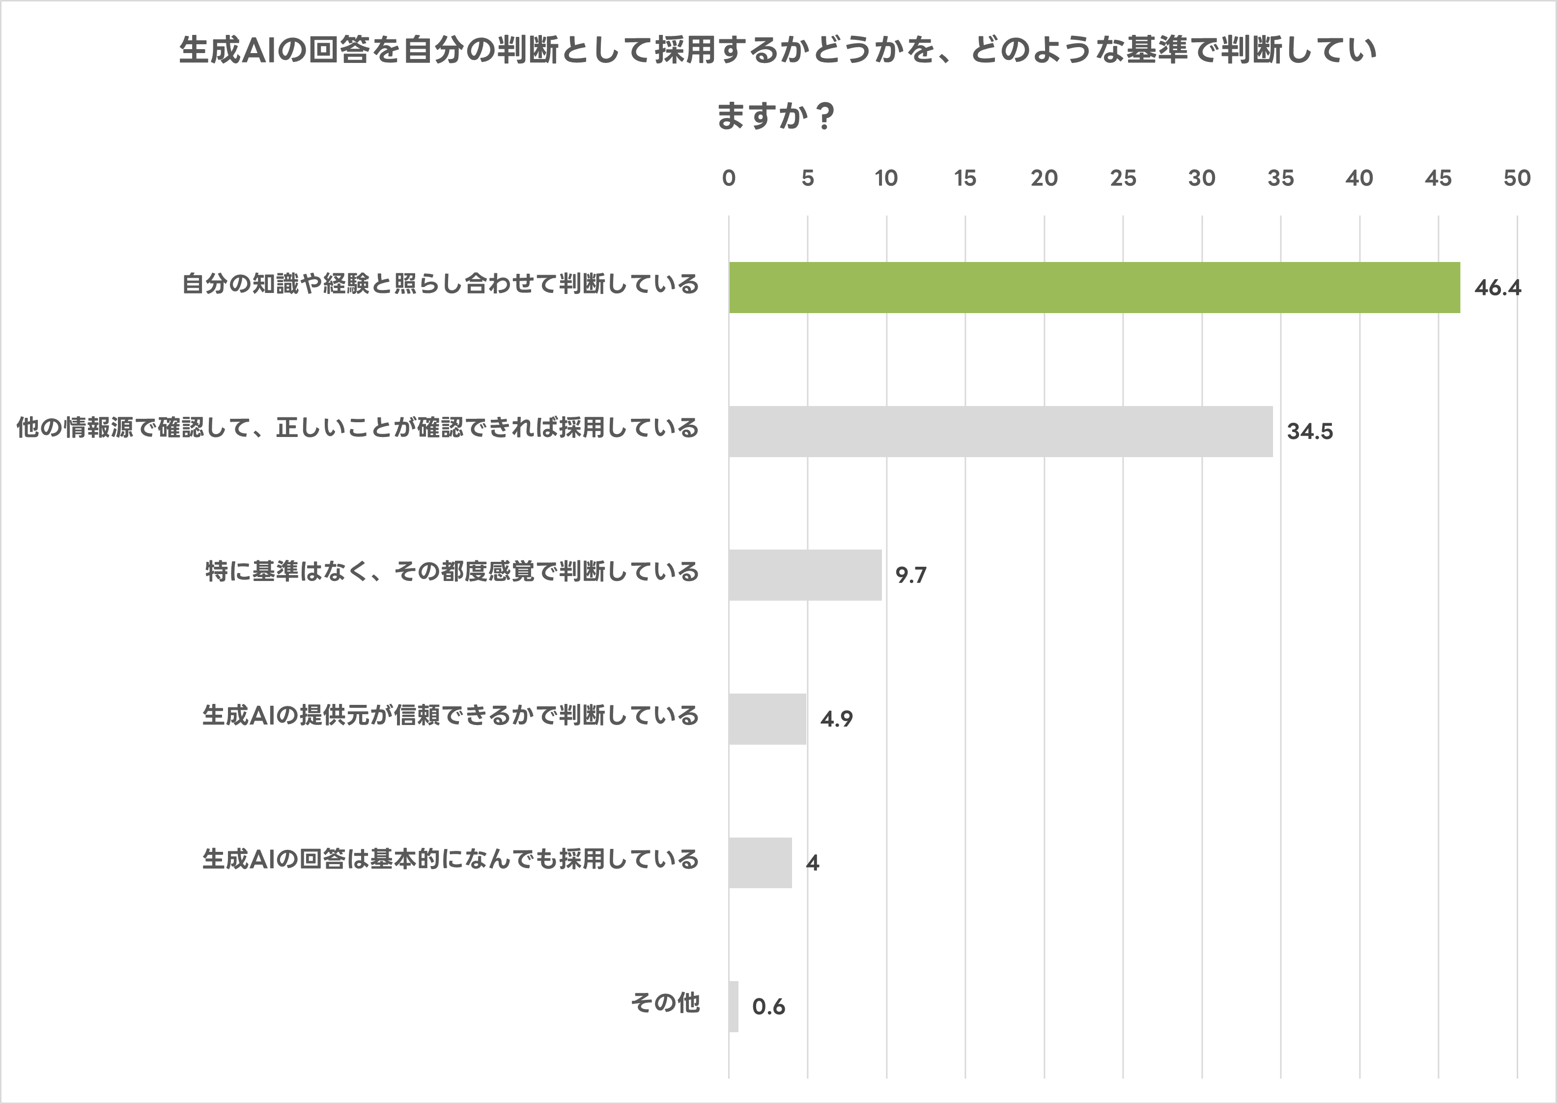This screenshot has width=1557, height=1104.
Task: Click the small 0.6 bar
Action: (734, 1007)
